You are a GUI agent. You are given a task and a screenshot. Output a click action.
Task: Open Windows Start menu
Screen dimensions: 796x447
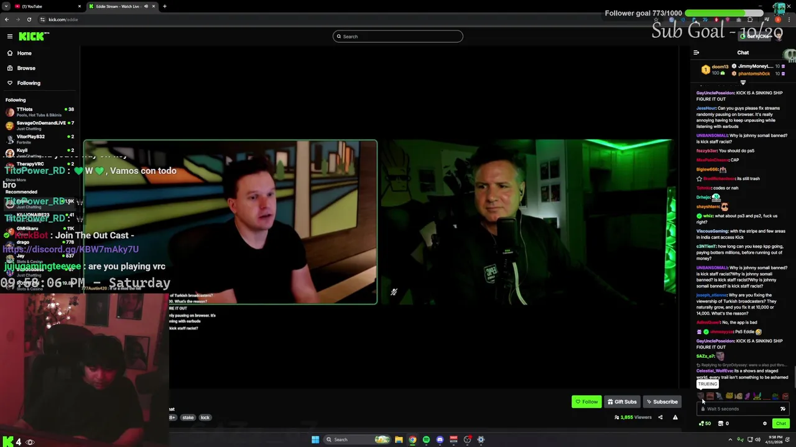point(315,440)
